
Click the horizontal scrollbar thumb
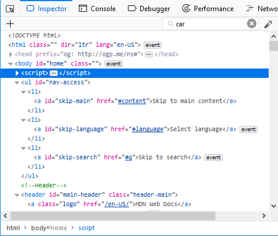(x=113, y=216)
